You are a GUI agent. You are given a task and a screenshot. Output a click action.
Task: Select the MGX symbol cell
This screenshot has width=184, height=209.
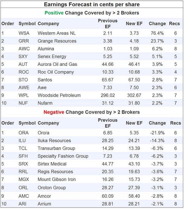[x=24, y=179]
